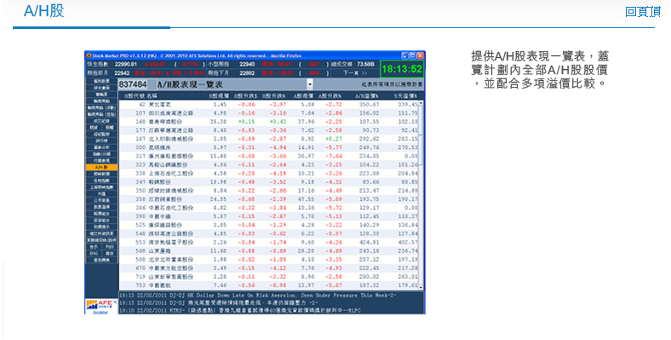Switch language with the ENG button
Viewport: 671px width, 340px height.
[94, 253]
